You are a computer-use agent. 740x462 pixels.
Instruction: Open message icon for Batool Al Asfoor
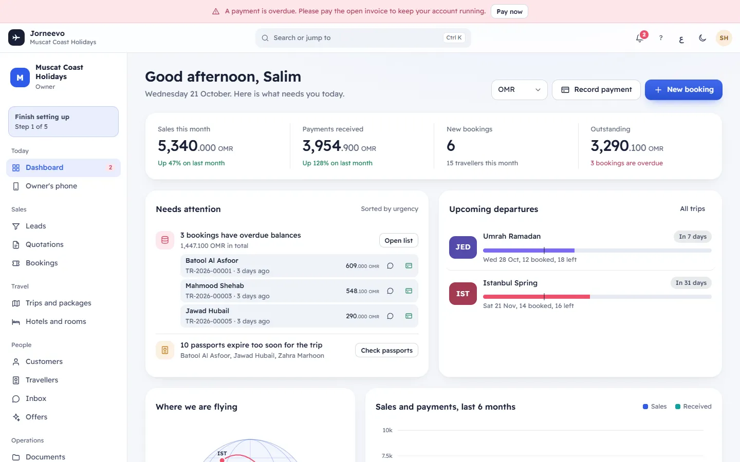(391, 266)
